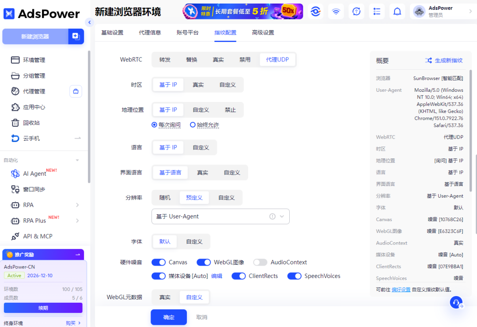
Task: Open the 基于 User-Agent resolution dropdown
Action: pos(220,216)
